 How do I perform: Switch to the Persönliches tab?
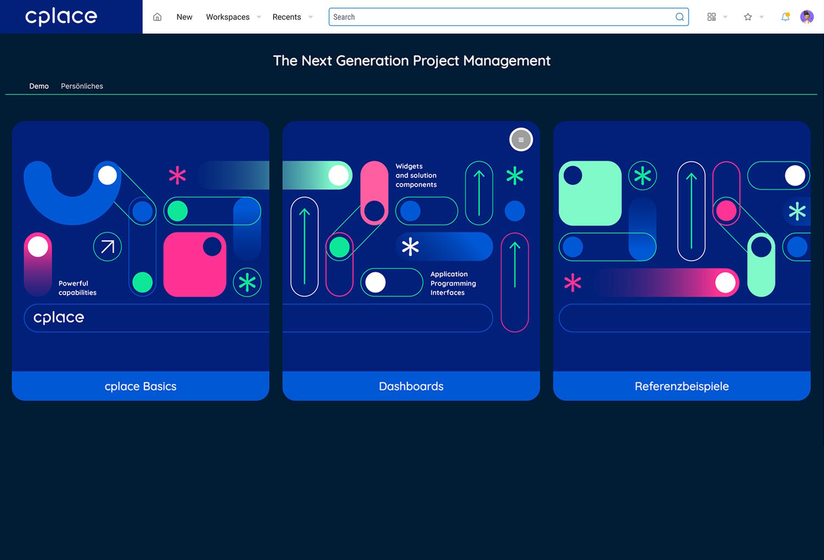click(x=82, y=86)
